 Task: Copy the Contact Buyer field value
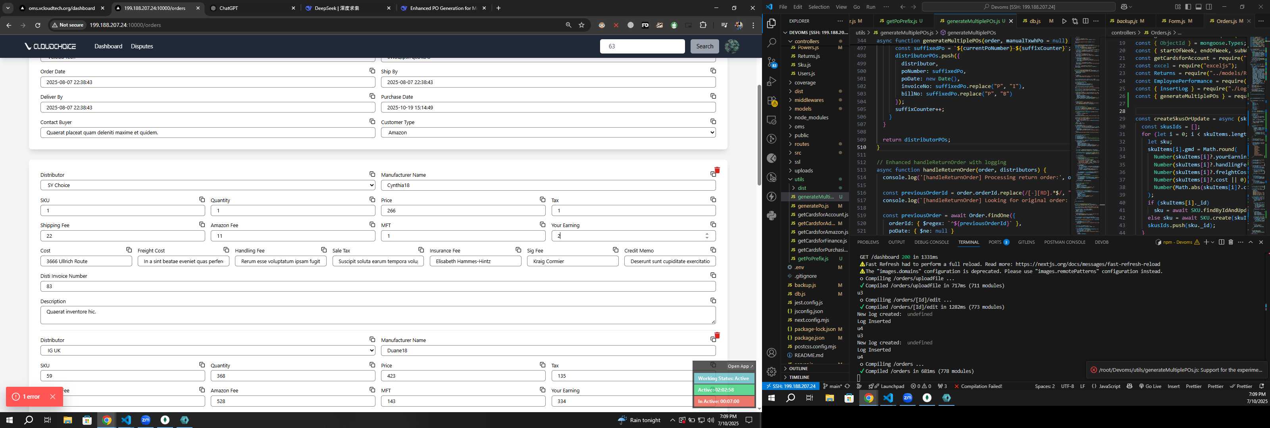point(372,121)
